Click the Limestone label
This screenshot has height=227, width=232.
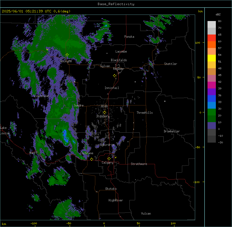click(41, 96)
